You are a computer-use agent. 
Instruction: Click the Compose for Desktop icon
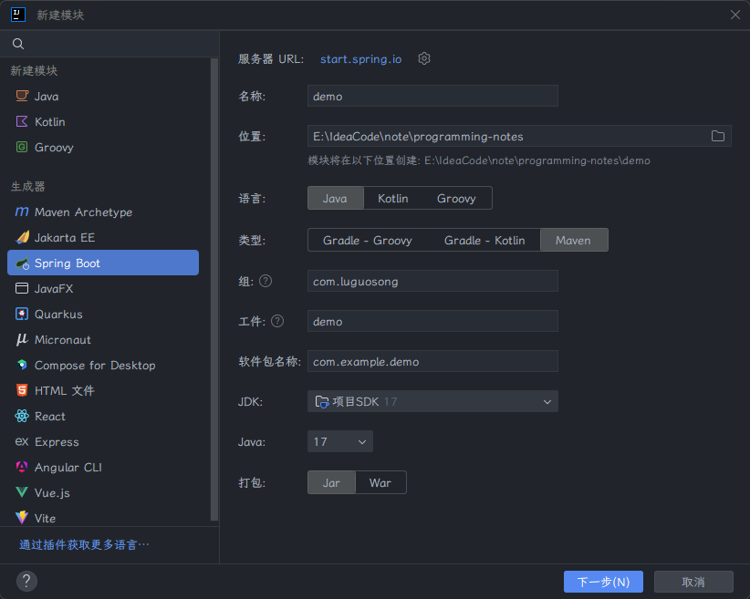22,365
